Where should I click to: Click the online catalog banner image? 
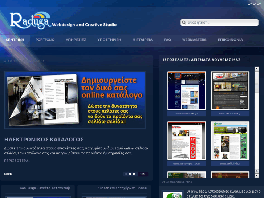coord(75,100)
